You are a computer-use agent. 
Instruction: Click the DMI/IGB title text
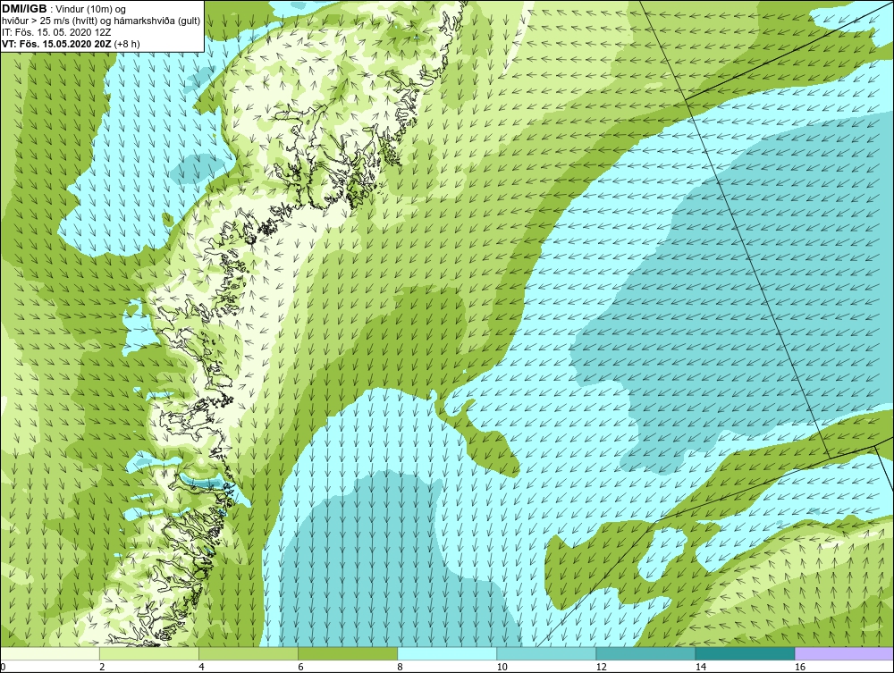point(24,9)
